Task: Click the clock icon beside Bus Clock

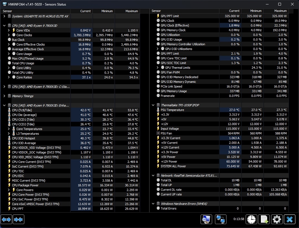Action: (x=9, y=40)
